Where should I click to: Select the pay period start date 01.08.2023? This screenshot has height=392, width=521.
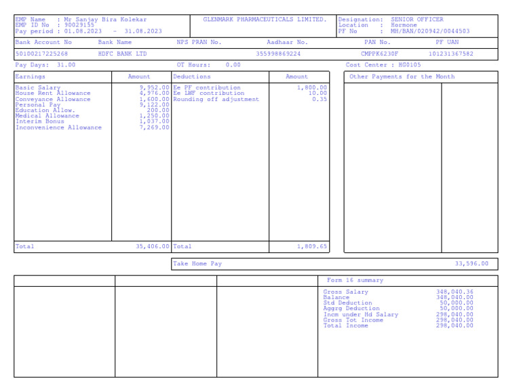tap(83, 31)
